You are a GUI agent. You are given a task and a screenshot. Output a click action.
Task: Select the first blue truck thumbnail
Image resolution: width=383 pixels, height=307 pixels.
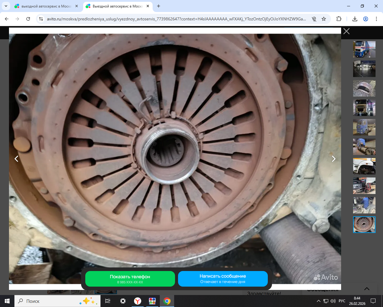364,49
